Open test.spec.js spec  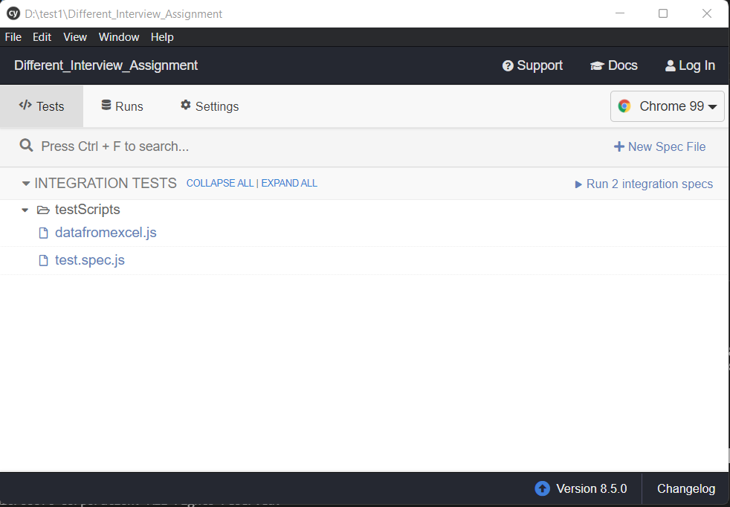click(x=90, y=259)
